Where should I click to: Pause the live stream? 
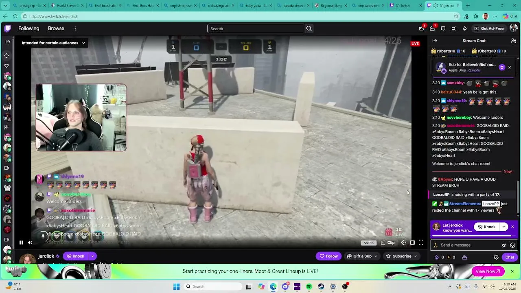click(x=21, y=243)
